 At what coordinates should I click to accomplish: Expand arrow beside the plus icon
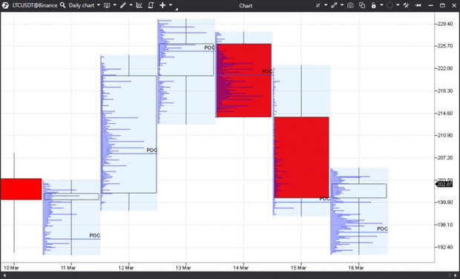pyautogui.click(x=171, y=5)
